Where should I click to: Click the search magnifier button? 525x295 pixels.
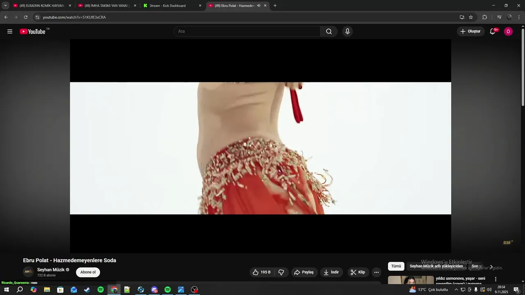click(x=329, y=32)
